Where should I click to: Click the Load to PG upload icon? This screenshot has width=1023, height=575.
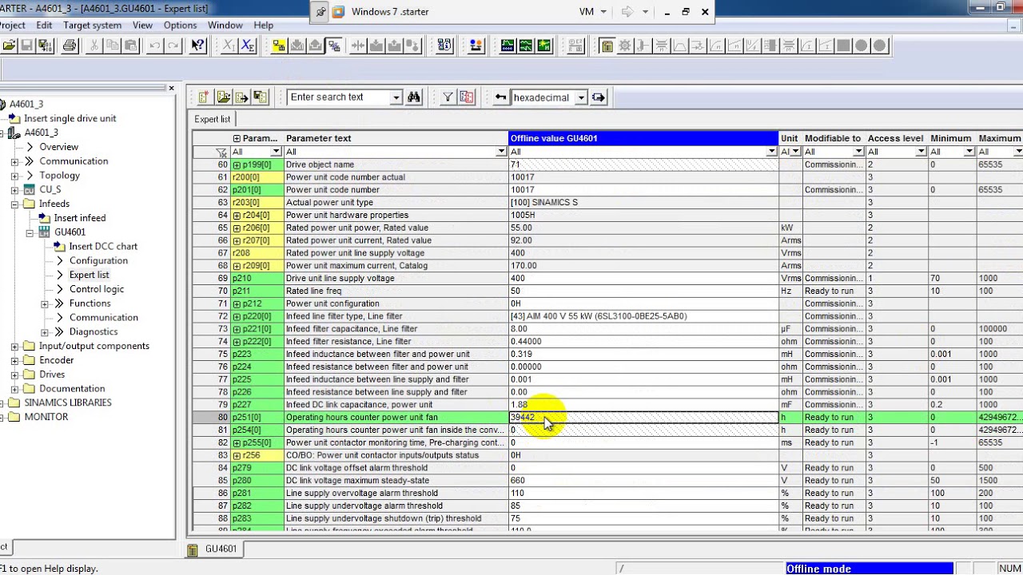316,46
